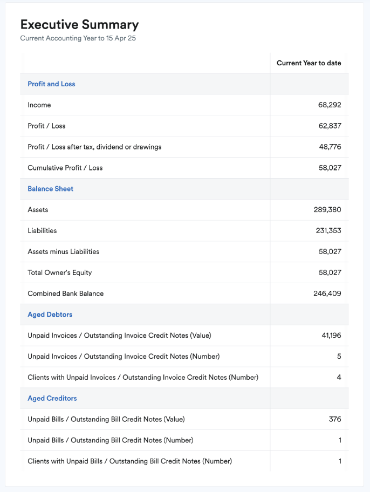Select the 'Clients with Unpaid Bills' row label
The width and height of the screenshot is (370, 492).
coord(129,461)
